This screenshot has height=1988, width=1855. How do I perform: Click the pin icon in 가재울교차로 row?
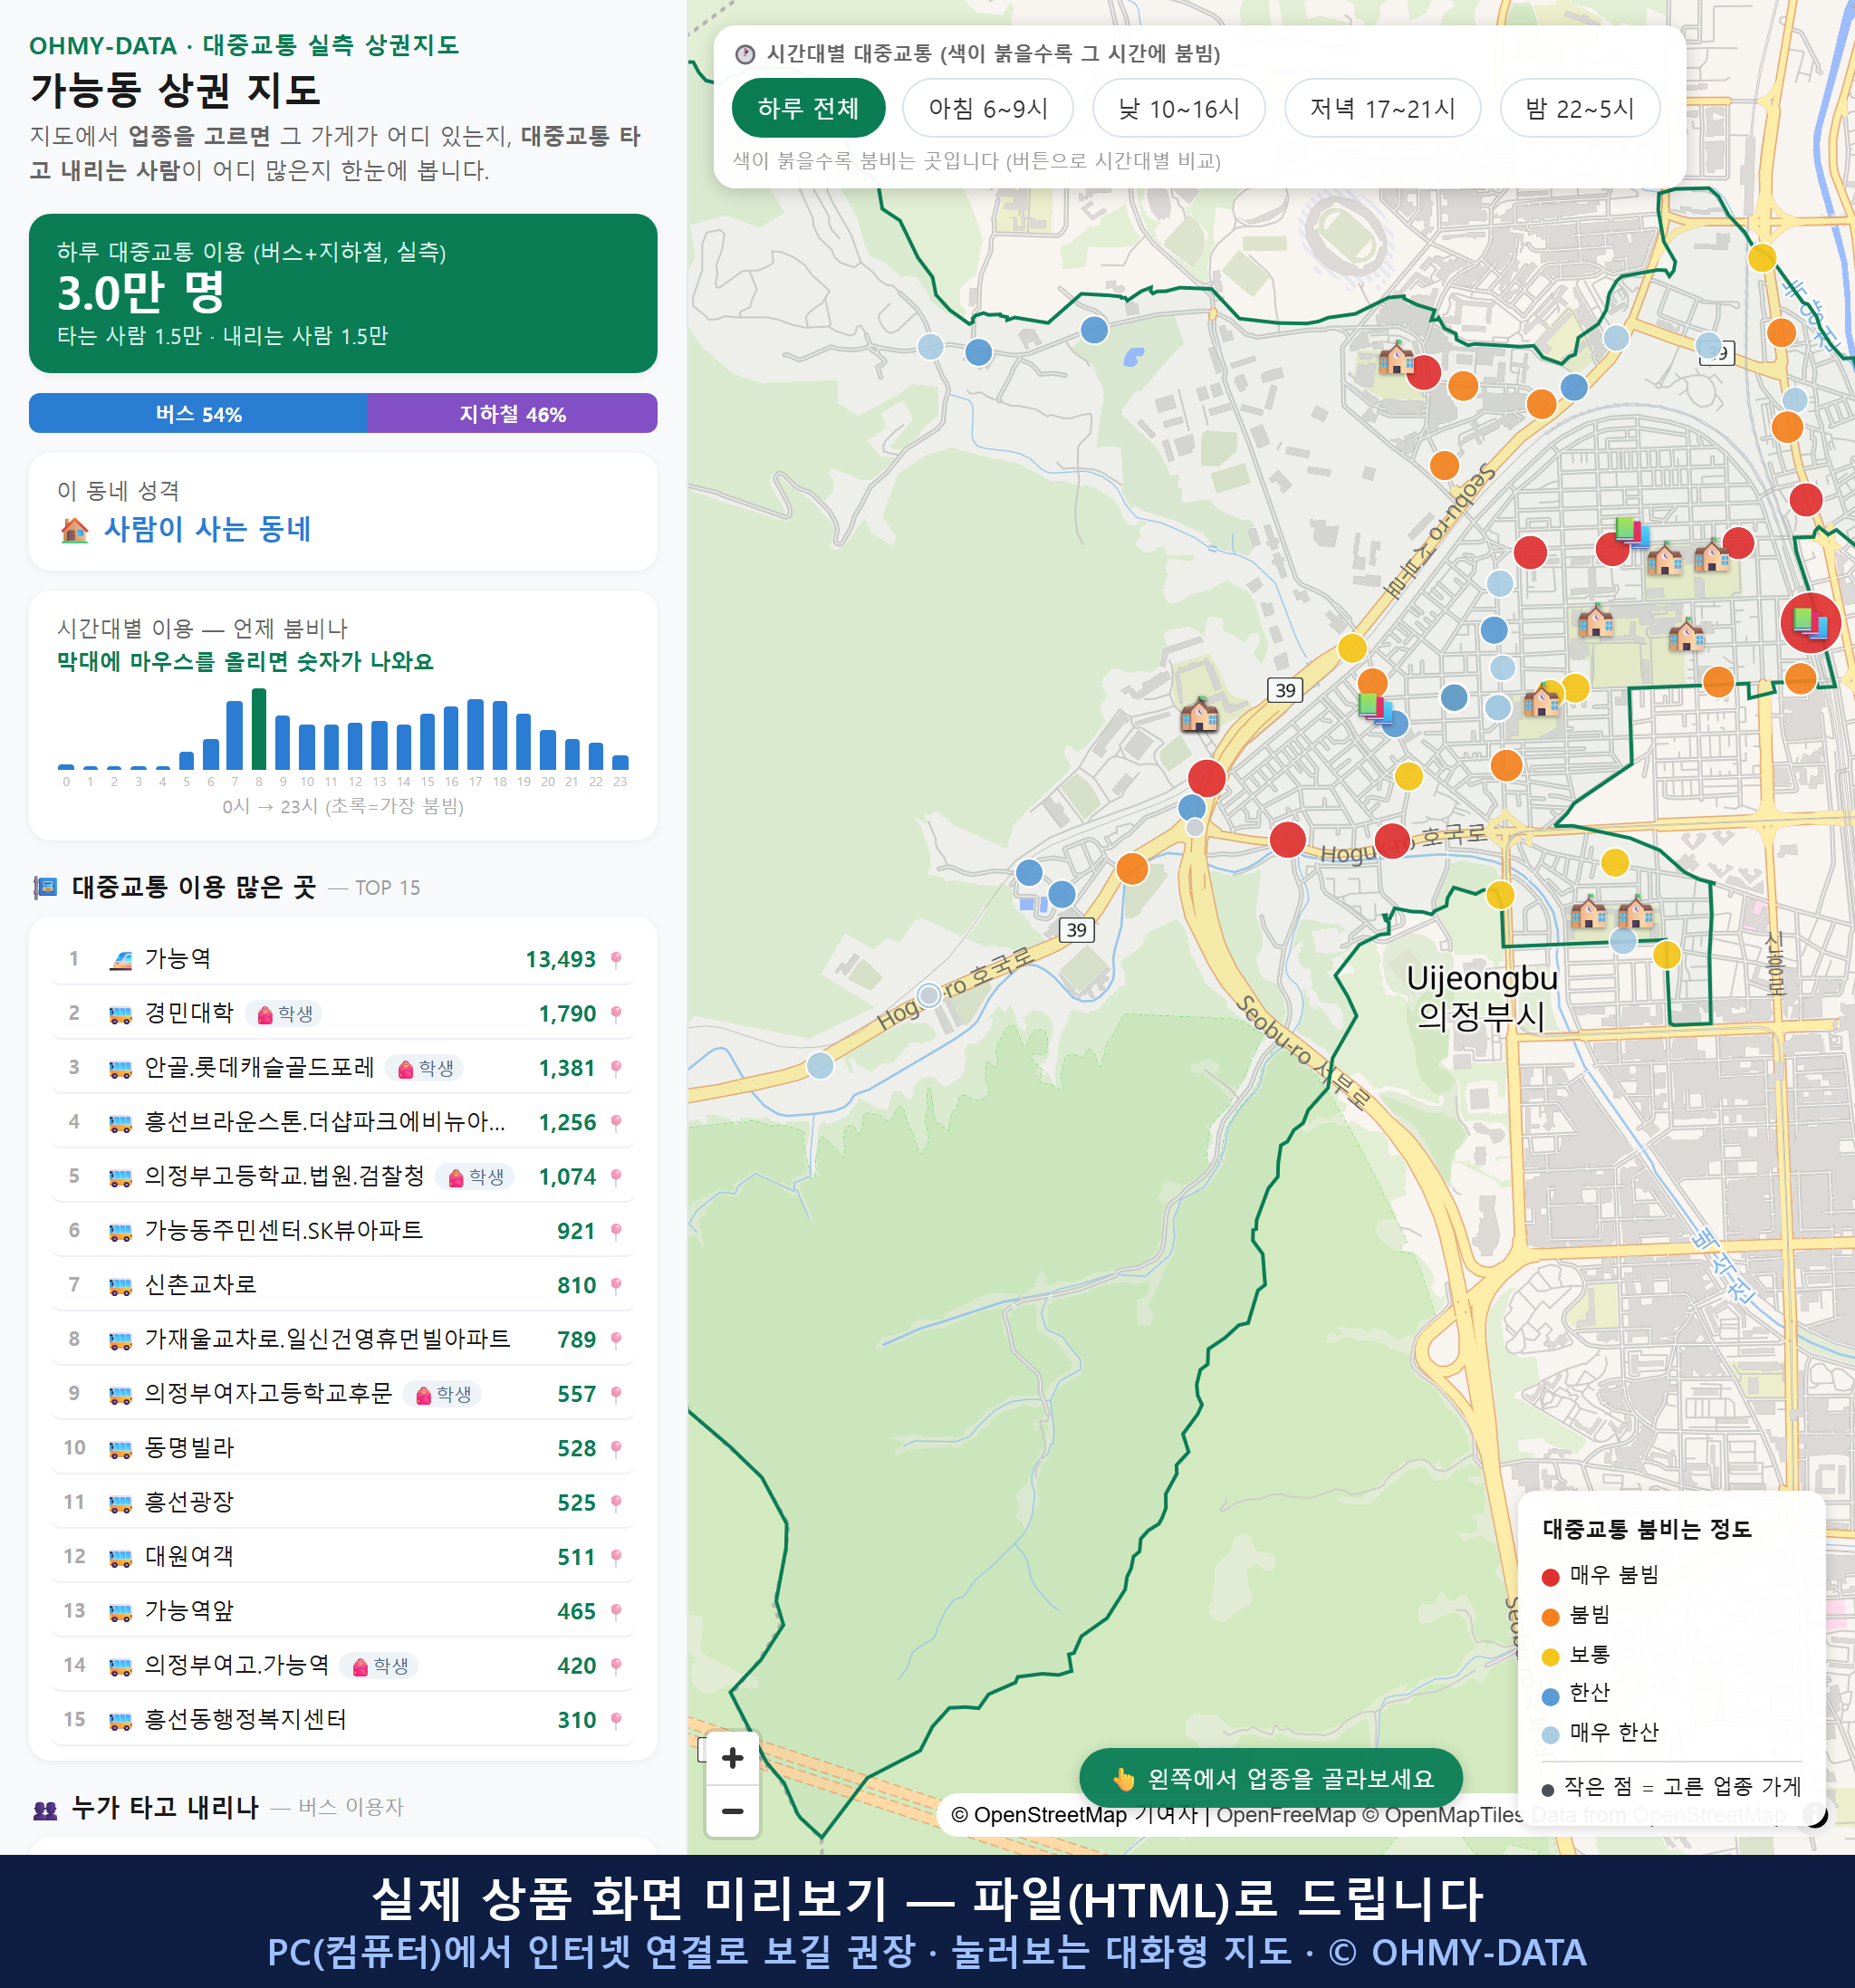tap(616, 1340)
